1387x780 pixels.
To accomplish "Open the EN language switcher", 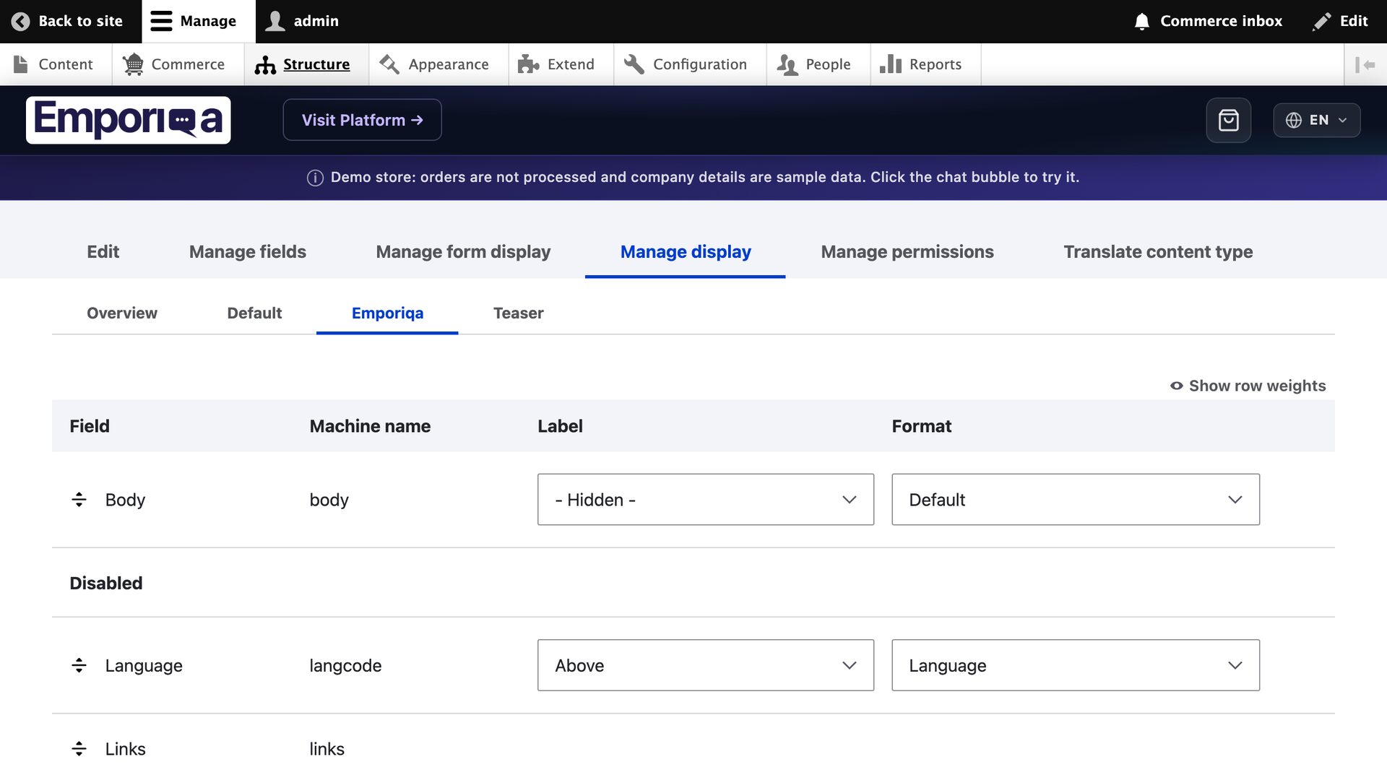I will pos(1316,120).
